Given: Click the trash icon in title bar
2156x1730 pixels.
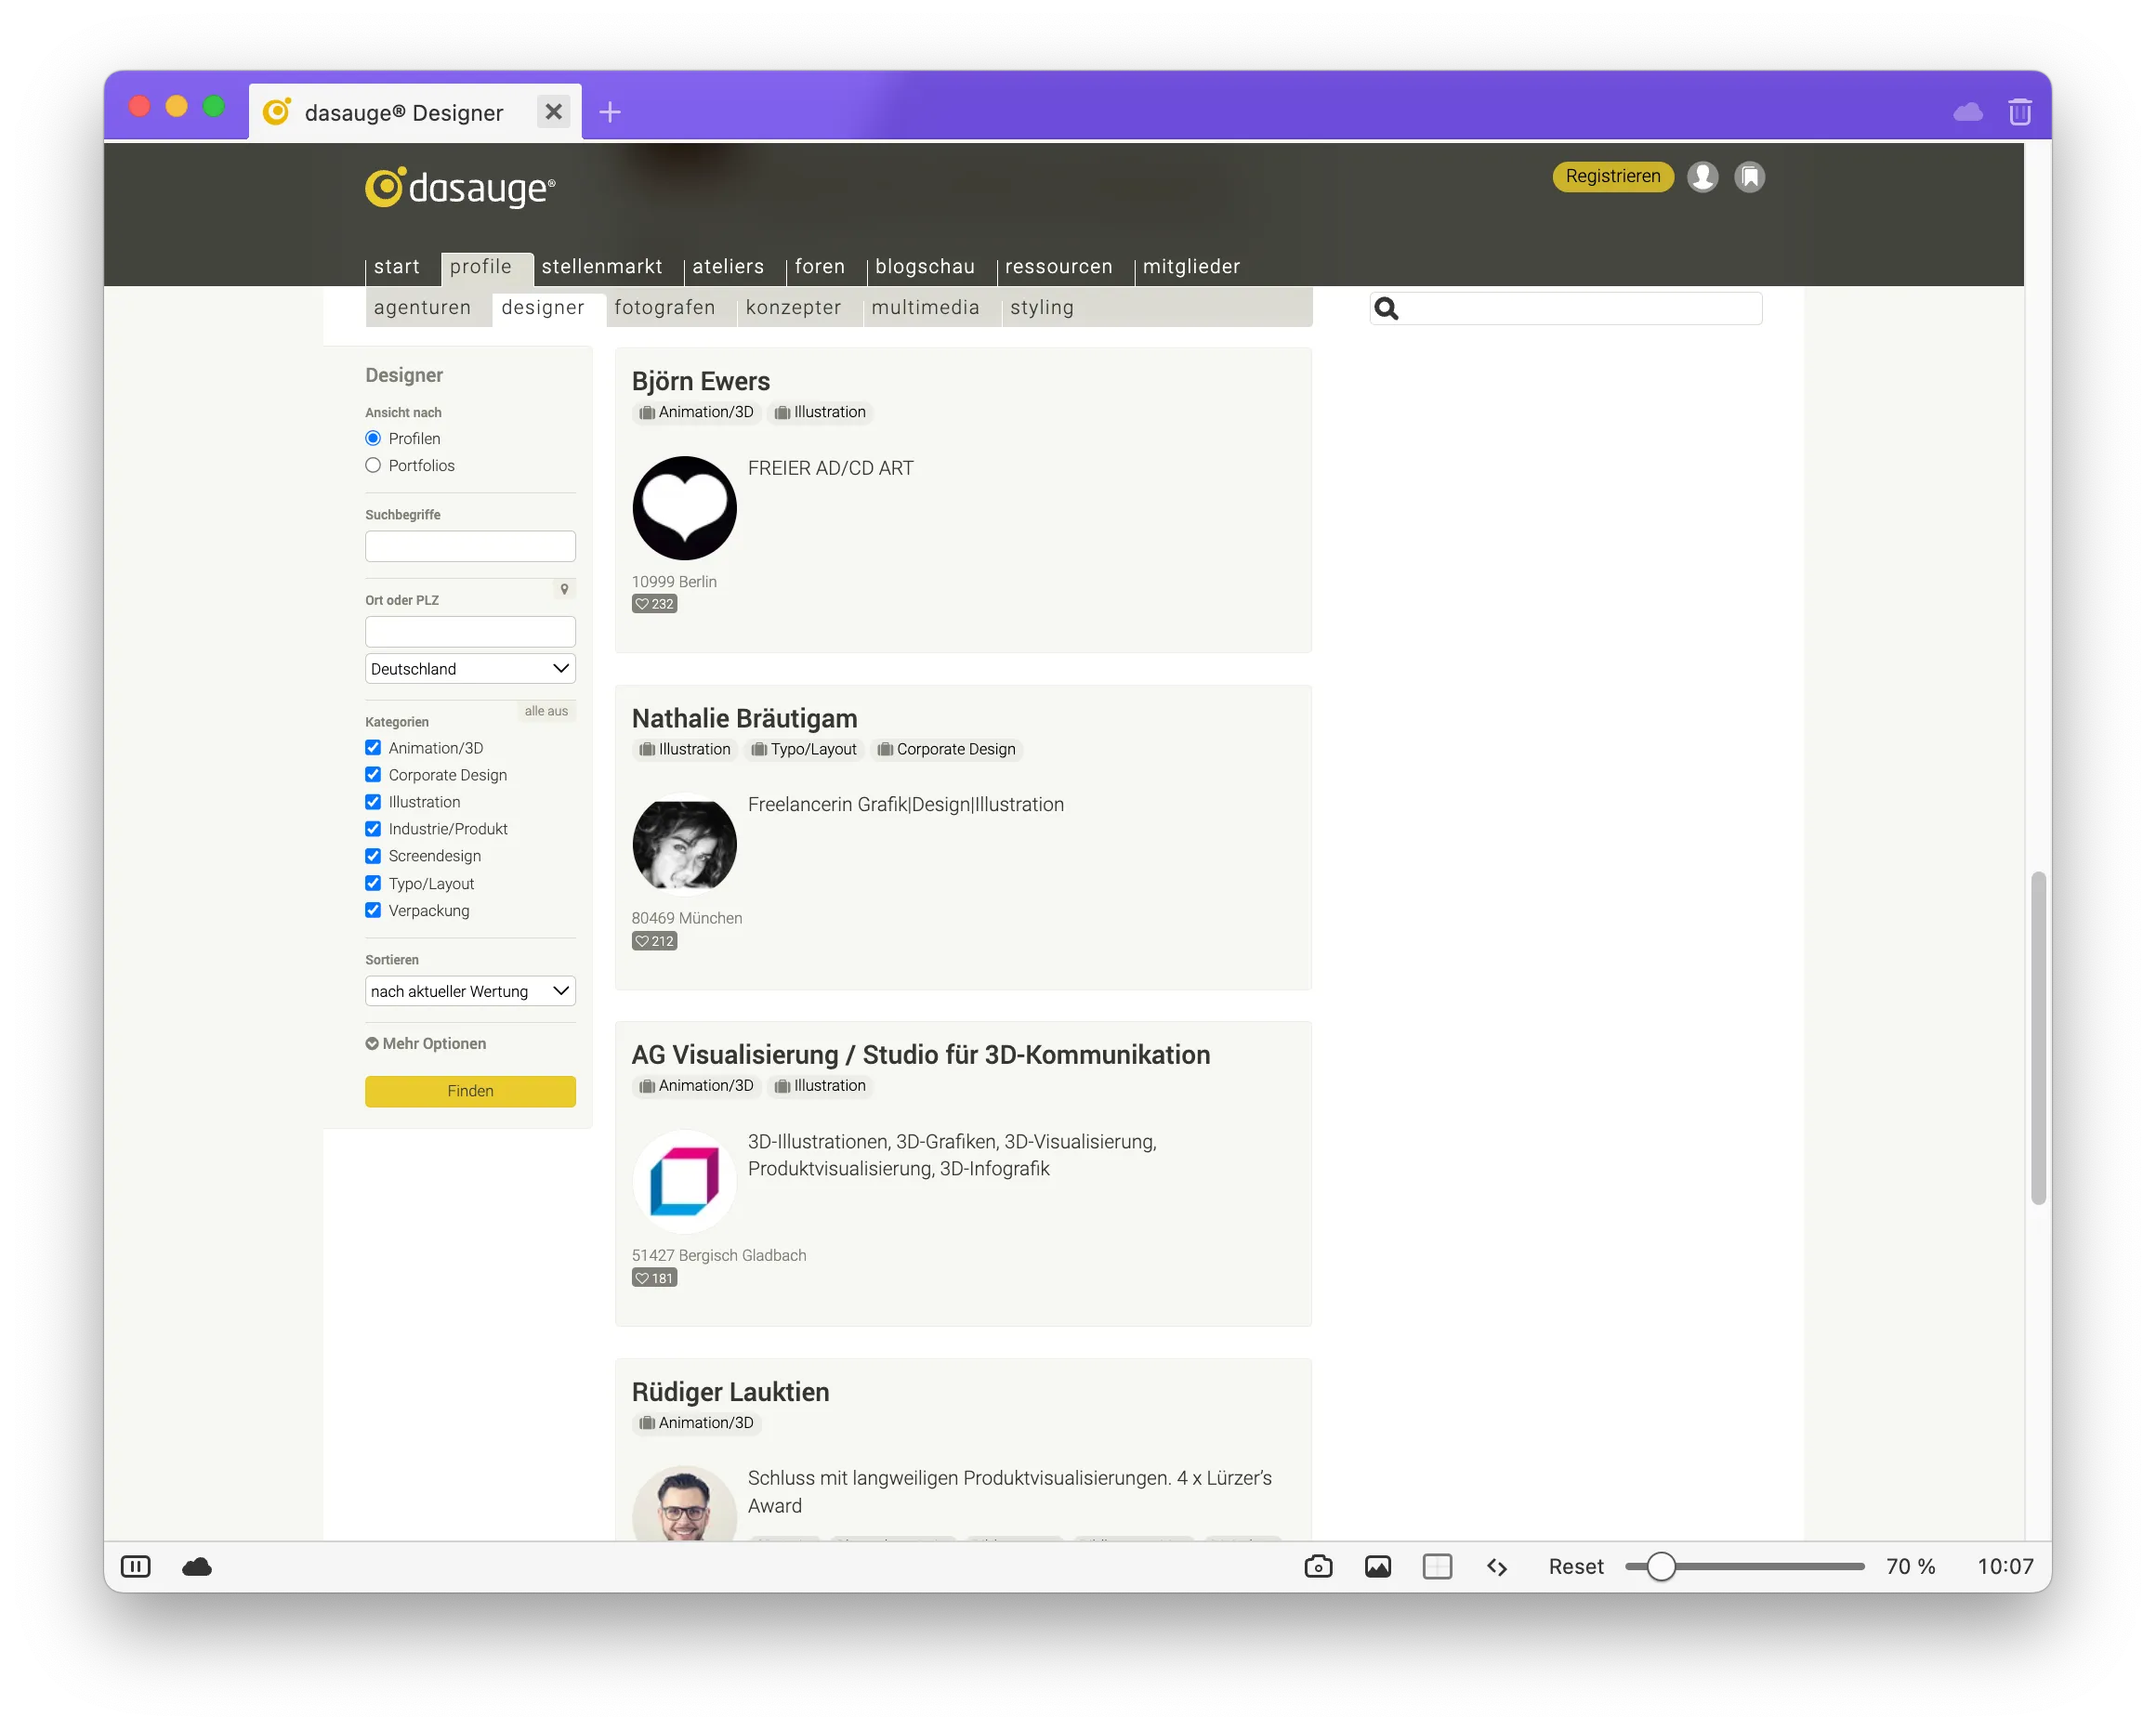Looking at the screenshot, I should point(2019,112).
